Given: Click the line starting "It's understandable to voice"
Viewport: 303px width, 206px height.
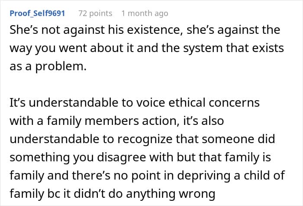Looking at the screenshot, I should 135,103.
